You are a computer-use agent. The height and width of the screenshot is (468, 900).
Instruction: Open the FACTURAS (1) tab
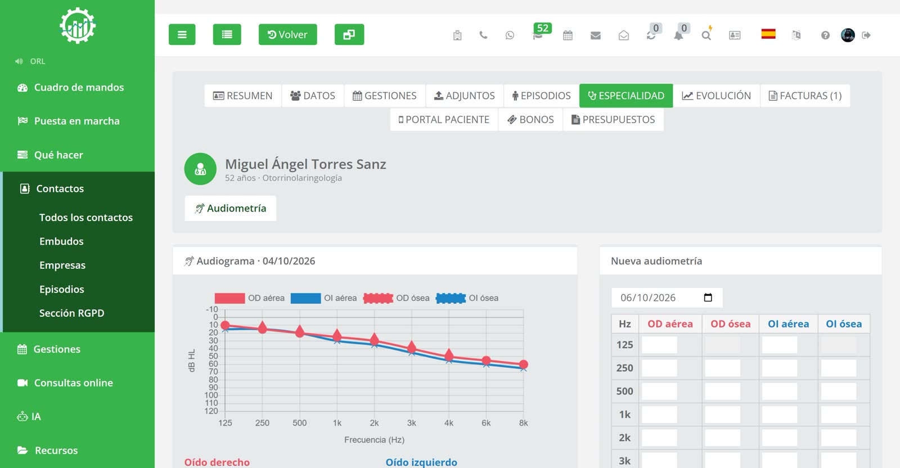pos(805,96)
